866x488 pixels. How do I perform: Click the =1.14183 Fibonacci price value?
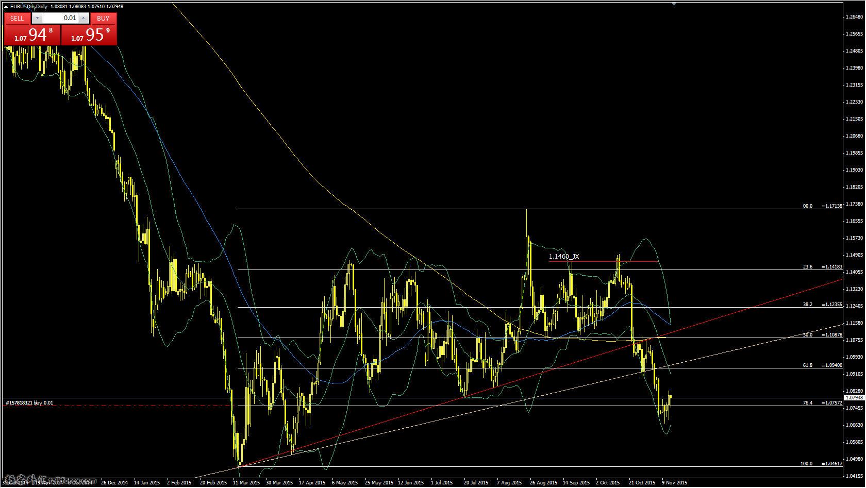point(832,267)
